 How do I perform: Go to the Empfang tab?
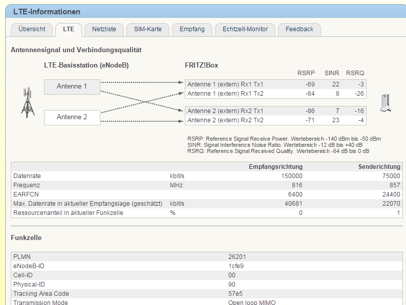coord(192,29)
